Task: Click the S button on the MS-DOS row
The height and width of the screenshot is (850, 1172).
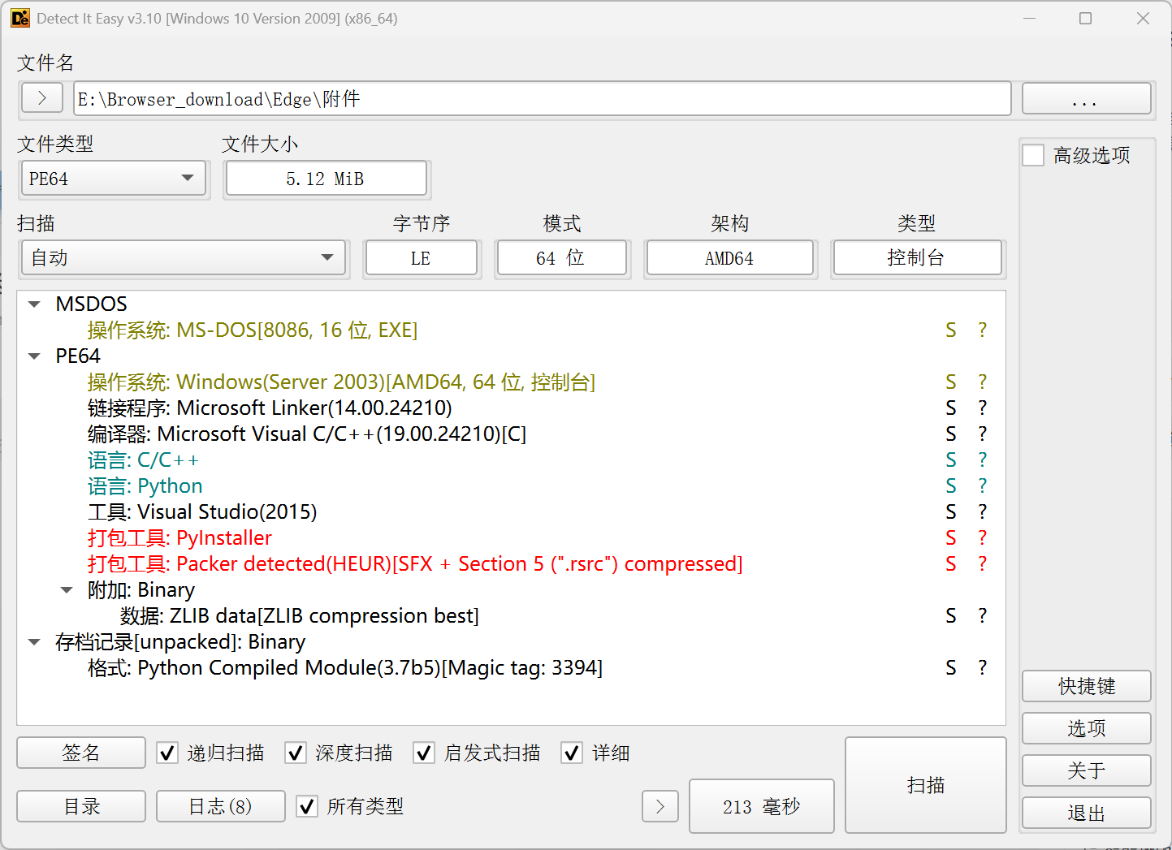Action: click(x=951, y=330)
